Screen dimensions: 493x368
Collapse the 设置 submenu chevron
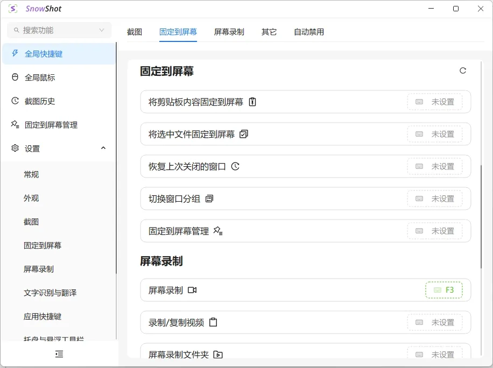click(103, 148)
